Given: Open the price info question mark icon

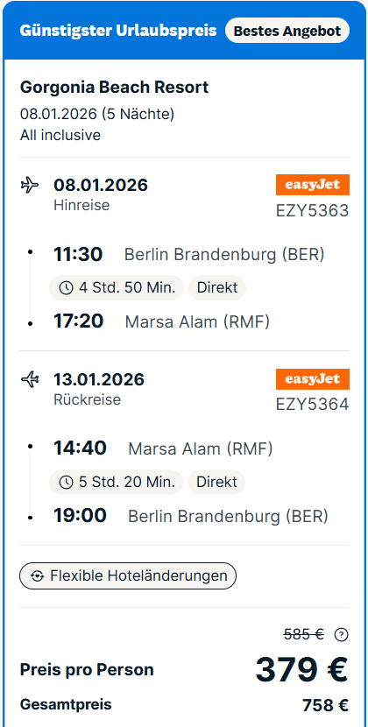Looking at the screenshot, I should click(341, 634).
